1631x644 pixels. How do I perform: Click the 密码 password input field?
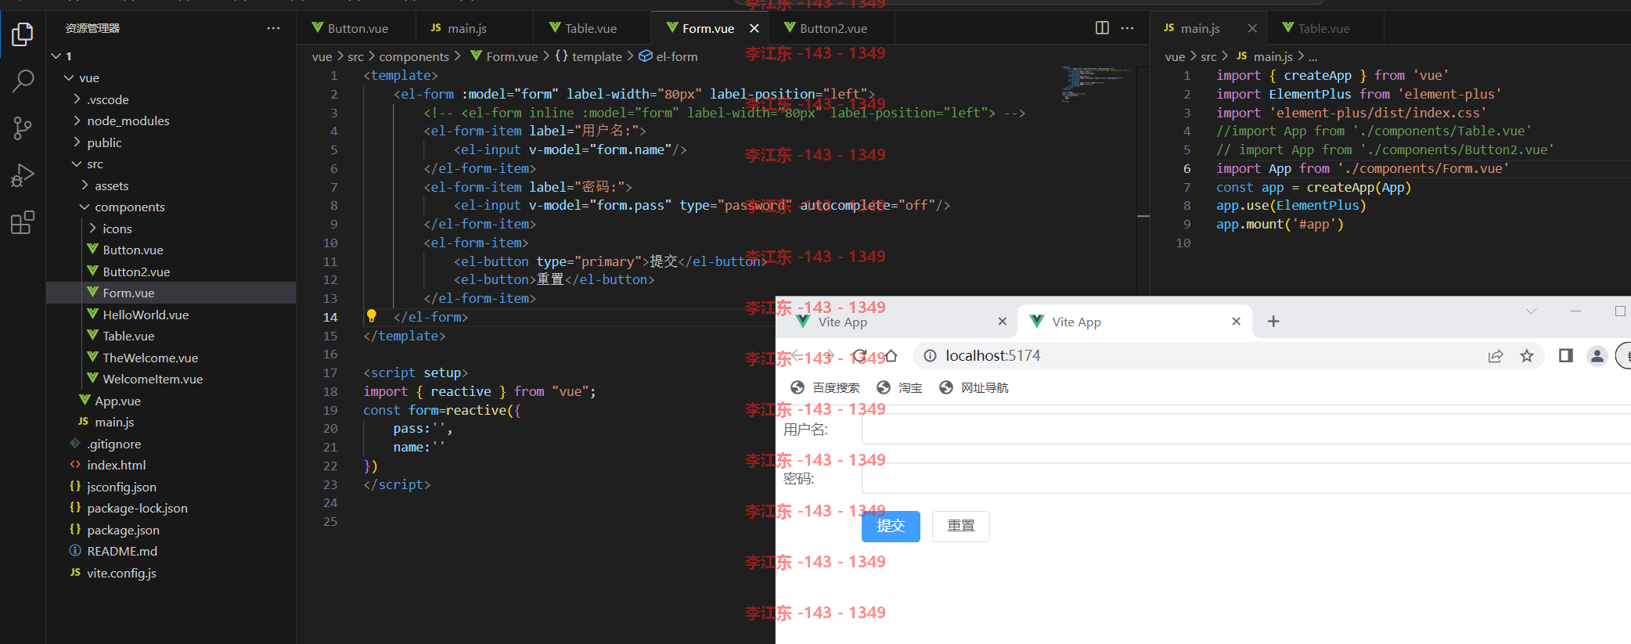point(1246,478)
